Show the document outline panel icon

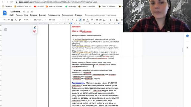point(6,30)
